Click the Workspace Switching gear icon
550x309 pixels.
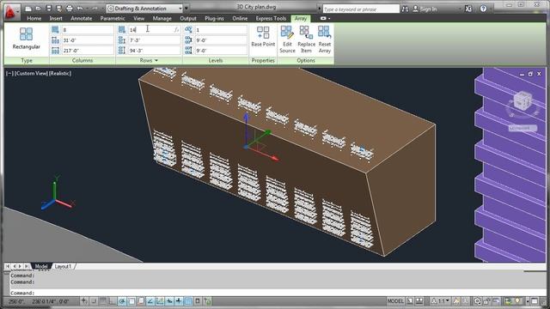pos(478,301)
